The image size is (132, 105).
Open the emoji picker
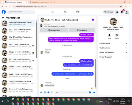click(x=90, y=92)
